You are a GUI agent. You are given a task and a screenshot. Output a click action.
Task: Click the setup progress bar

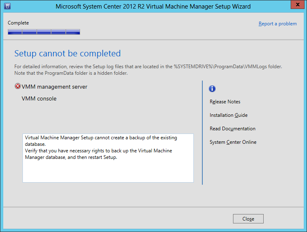pyautogui.click(x=44, y=32)
